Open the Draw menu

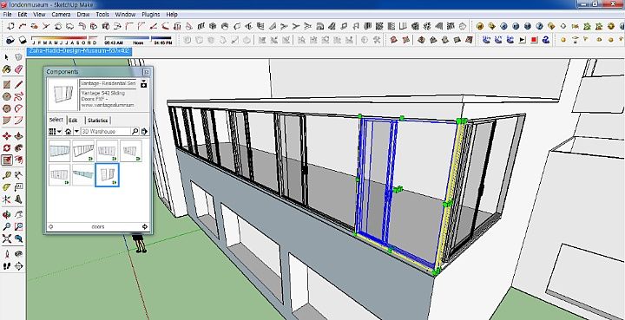tap(83, 15)
